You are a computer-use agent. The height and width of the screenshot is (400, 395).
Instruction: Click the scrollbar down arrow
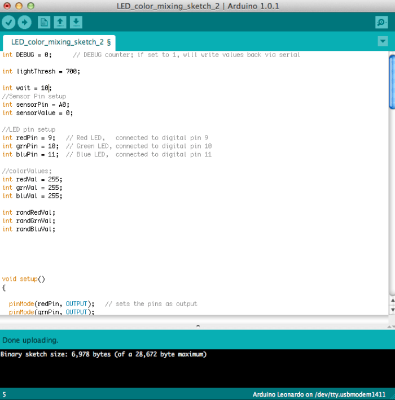pos(392,310)
